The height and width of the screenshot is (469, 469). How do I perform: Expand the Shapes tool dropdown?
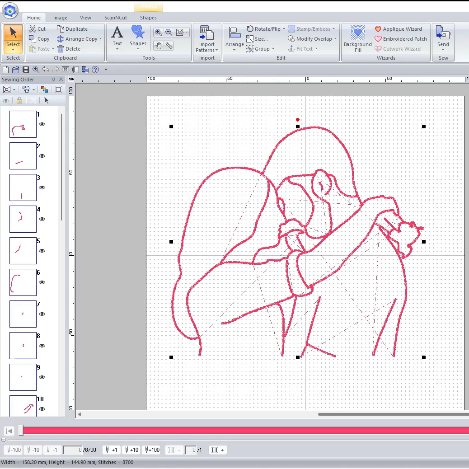[138, 48]
